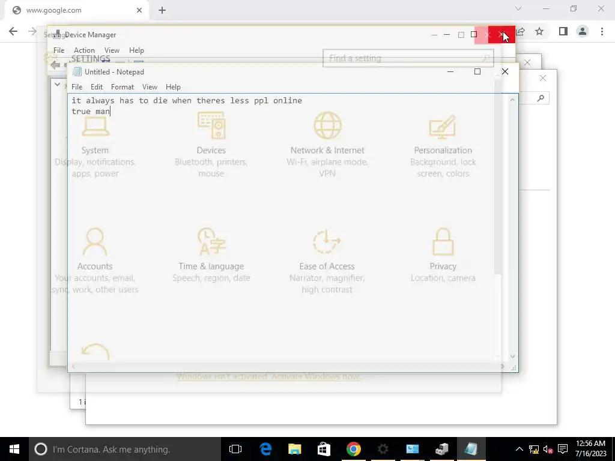Open the Chrome profile avatar

coord(583,31)
